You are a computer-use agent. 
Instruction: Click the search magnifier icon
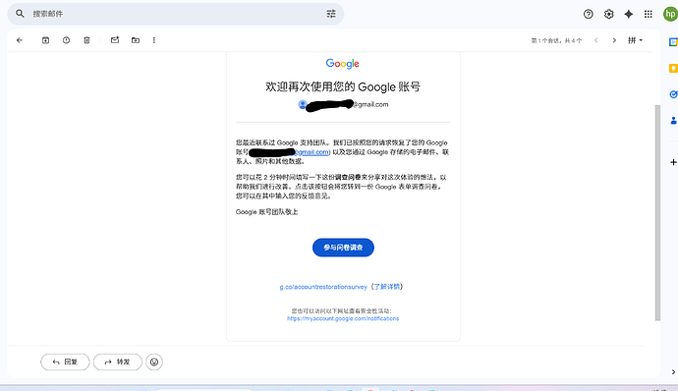click(20, 14)
